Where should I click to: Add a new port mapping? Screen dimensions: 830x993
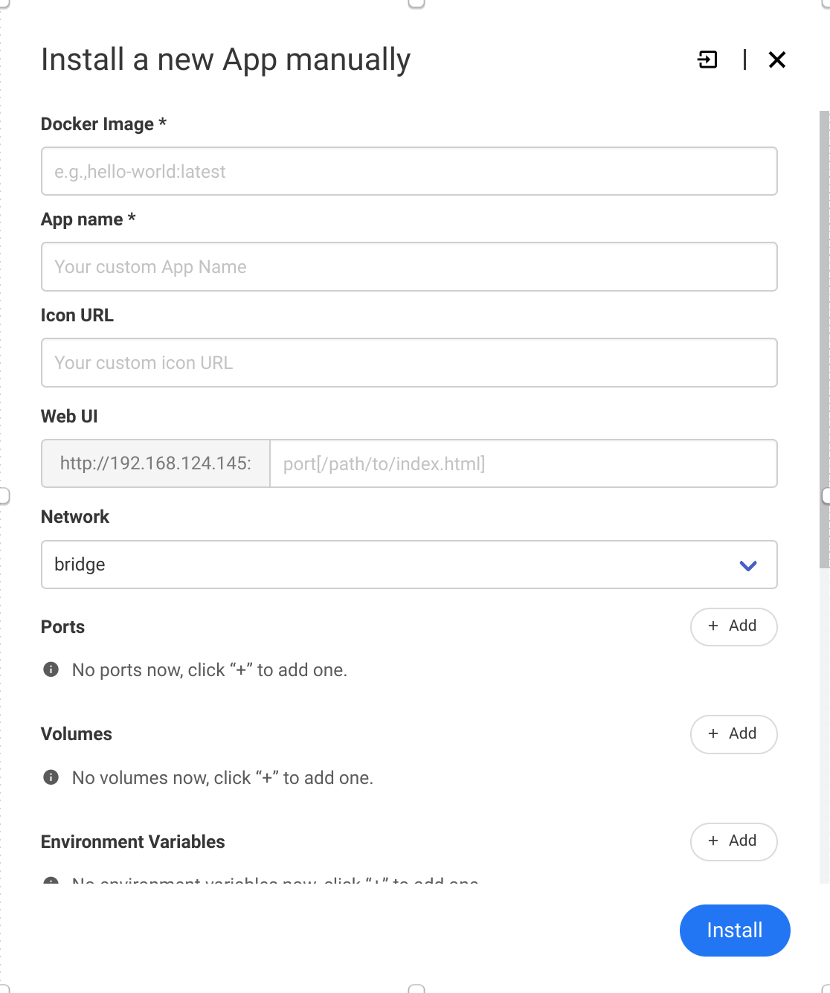(x=733, y=626)
